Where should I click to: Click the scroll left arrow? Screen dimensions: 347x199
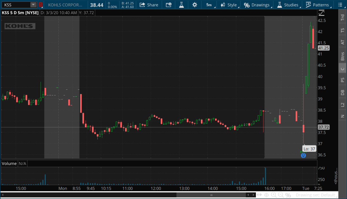(248, 195)
